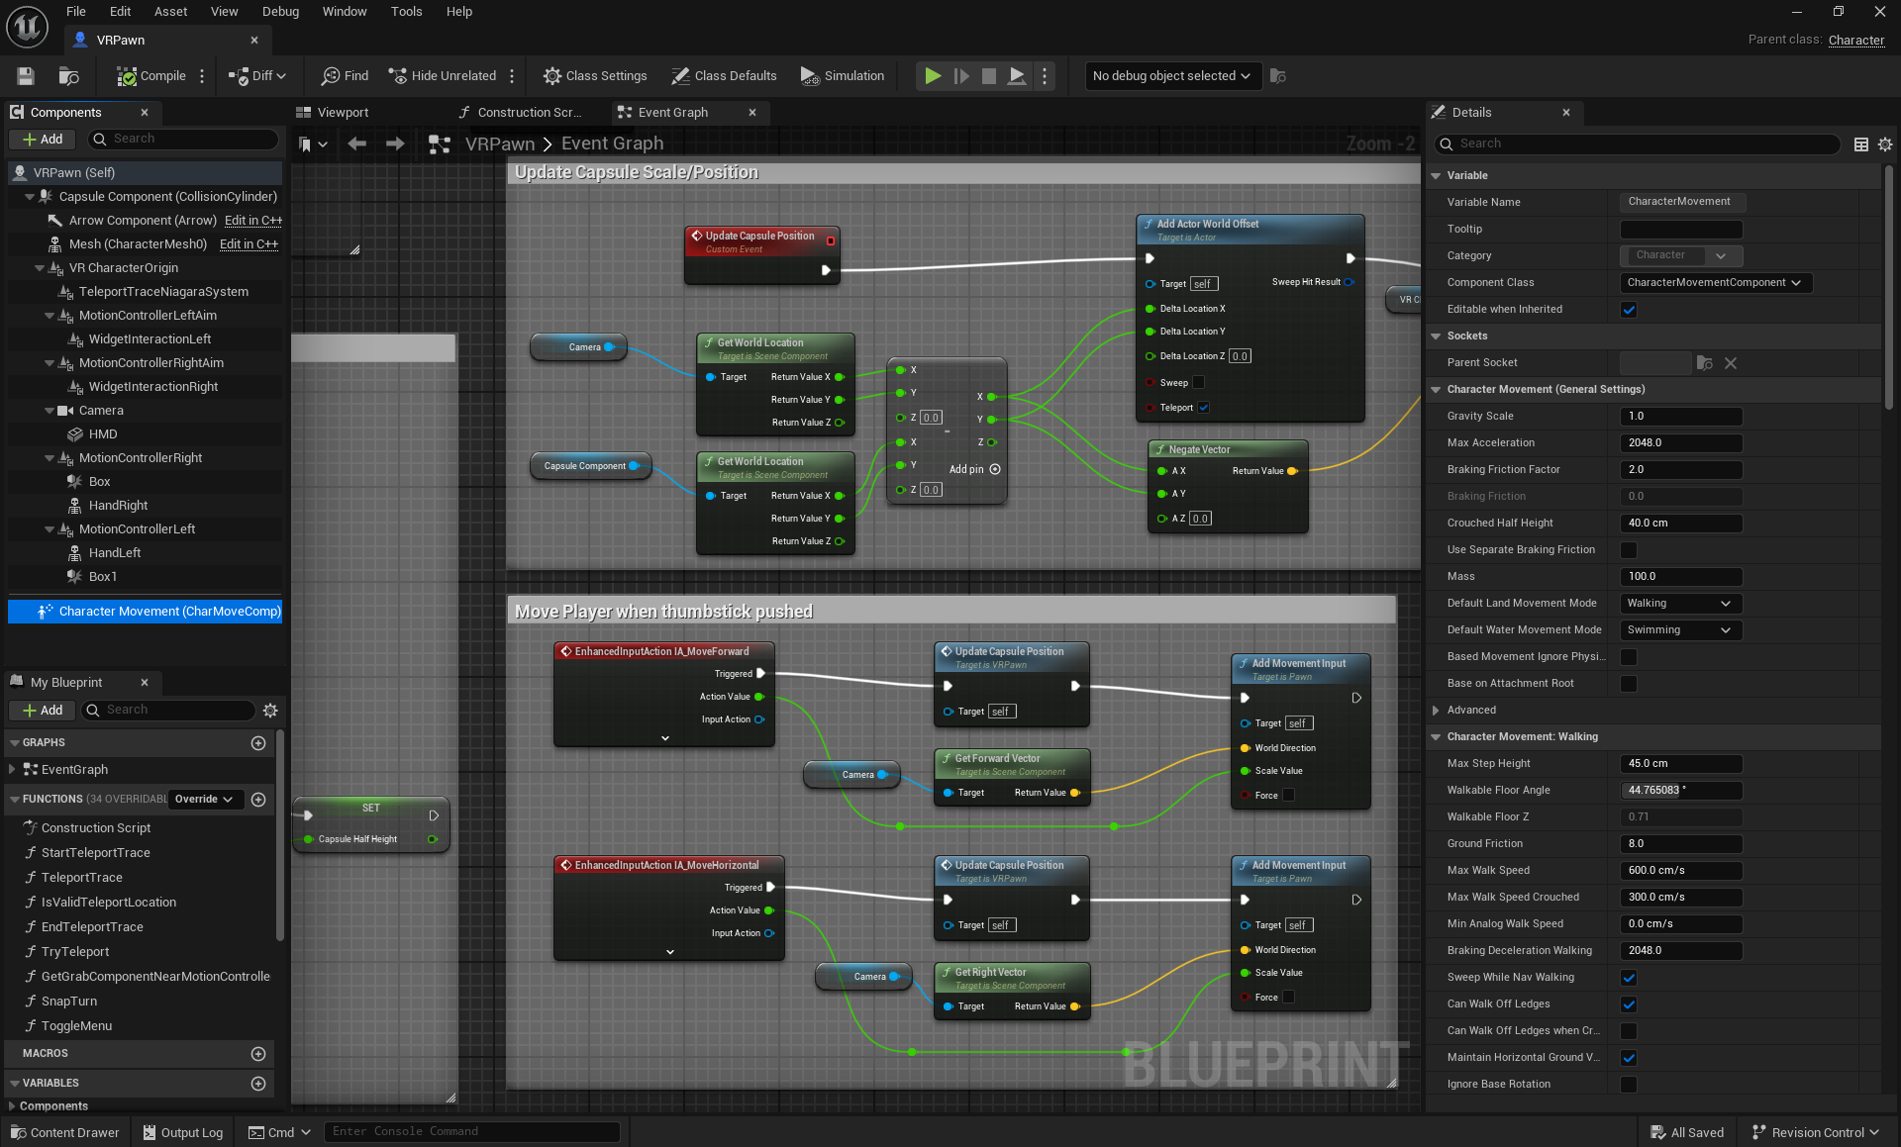Toggle Editable when Inherited checkbox
Viewport: 1901px width, 1147px height.
pos(1629,310)
